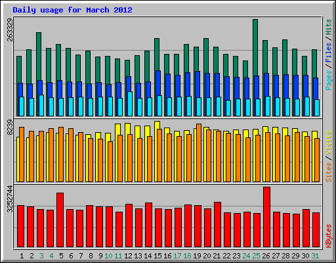Click the cyan Pages legend label

pos(329,80)
